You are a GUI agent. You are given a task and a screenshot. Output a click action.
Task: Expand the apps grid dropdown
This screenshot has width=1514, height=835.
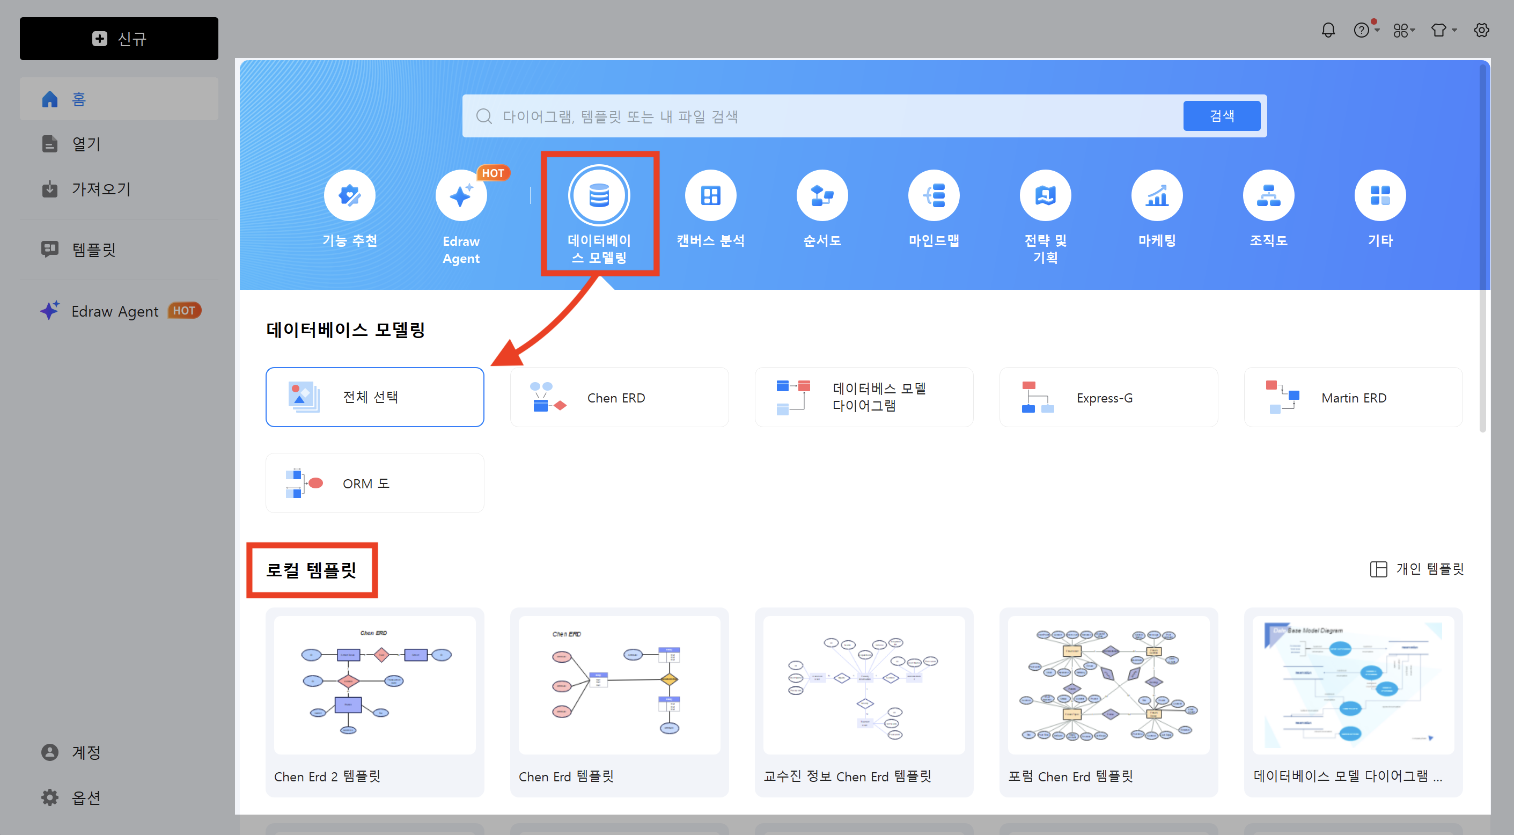(1403, 30)
